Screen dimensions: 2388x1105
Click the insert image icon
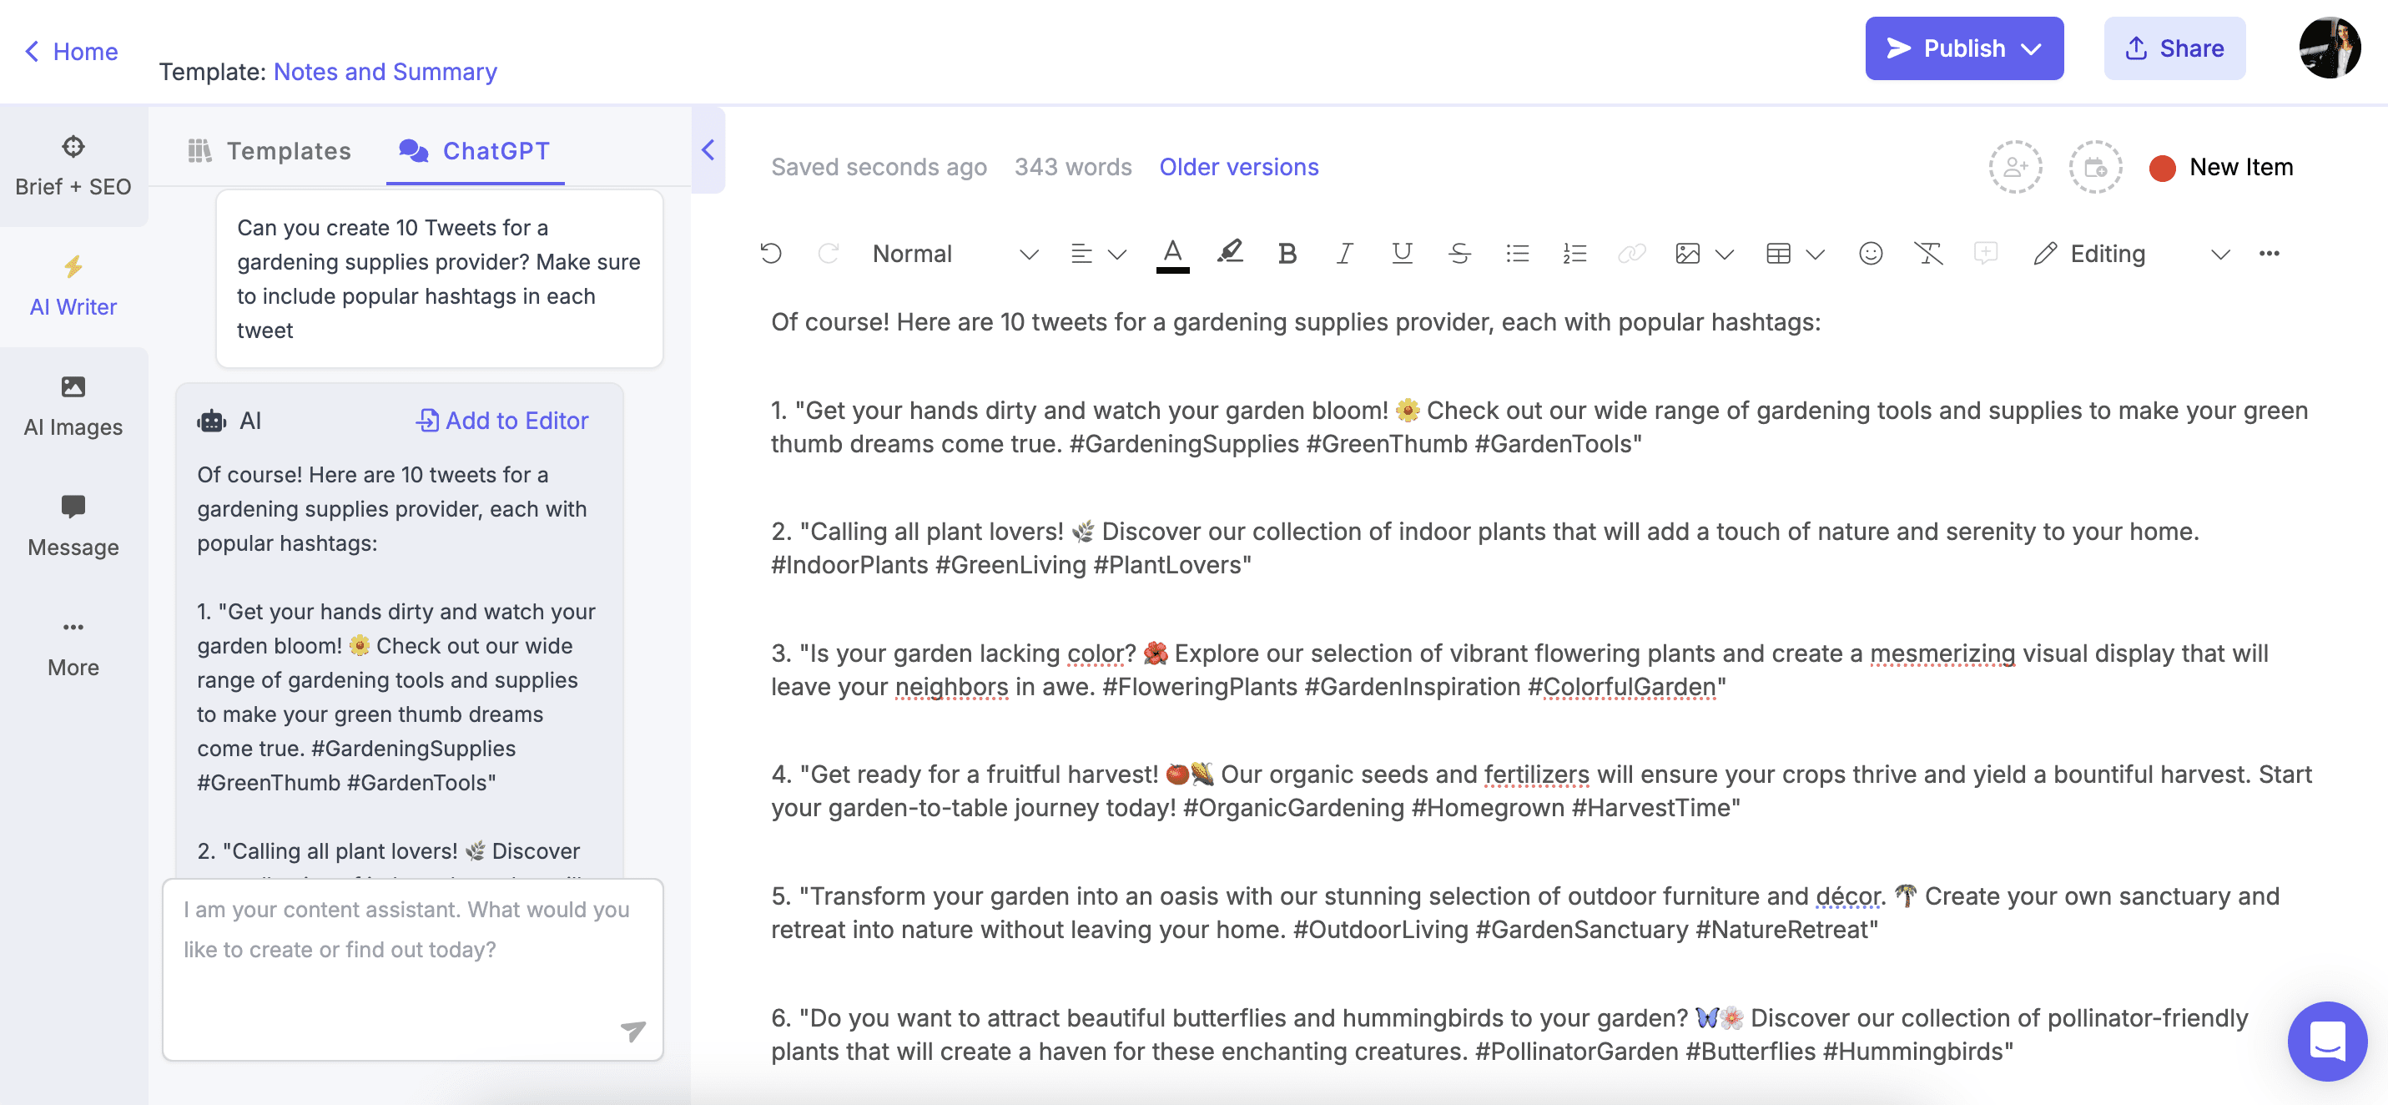(1687, 253)
